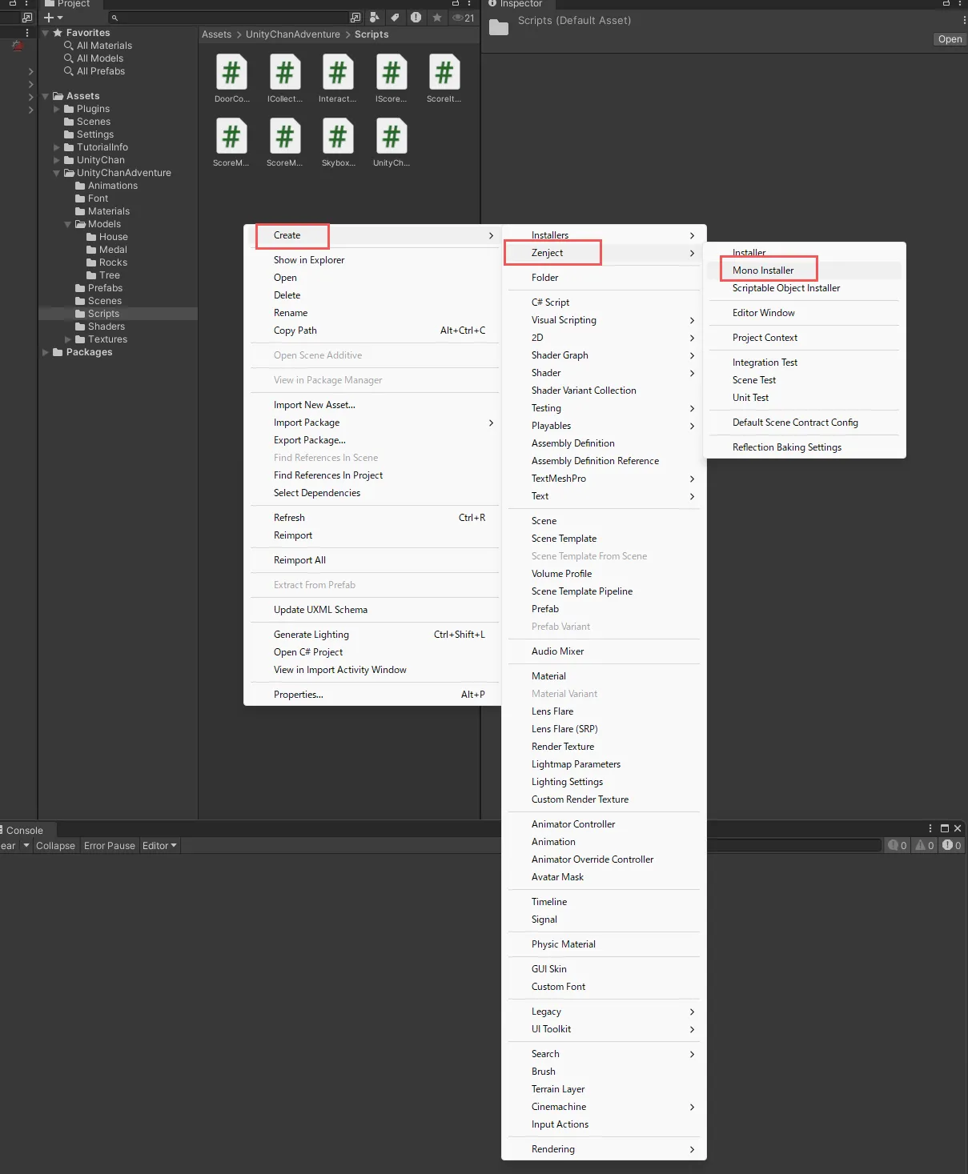
Task: Click the Search by Type filter icon
Action: coord(374,18)
